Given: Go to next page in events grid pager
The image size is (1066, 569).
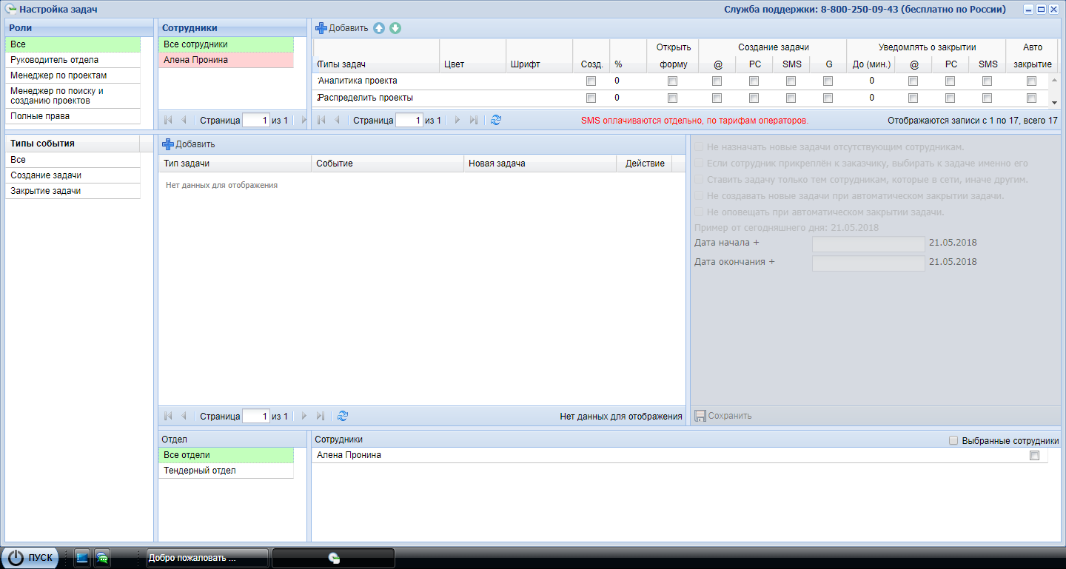Looking at the screenshot, I should [304, 417].
